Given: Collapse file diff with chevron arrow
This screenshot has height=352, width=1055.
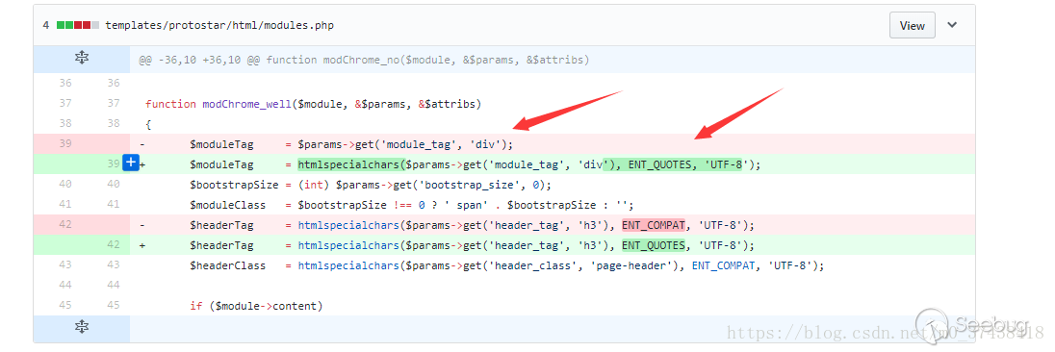Looking at the screenshot, I should [952, 25].
